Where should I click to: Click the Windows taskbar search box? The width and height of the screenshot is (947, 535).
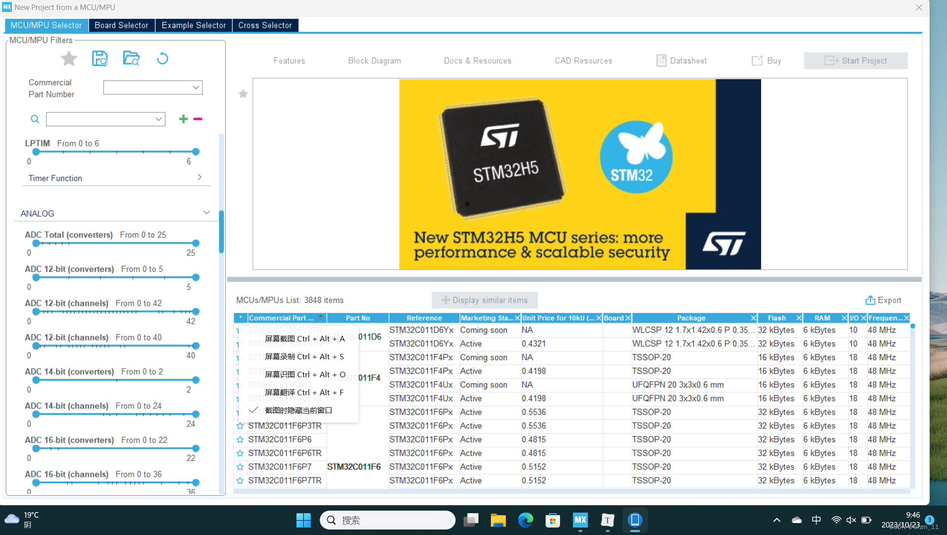coord(387,520)
